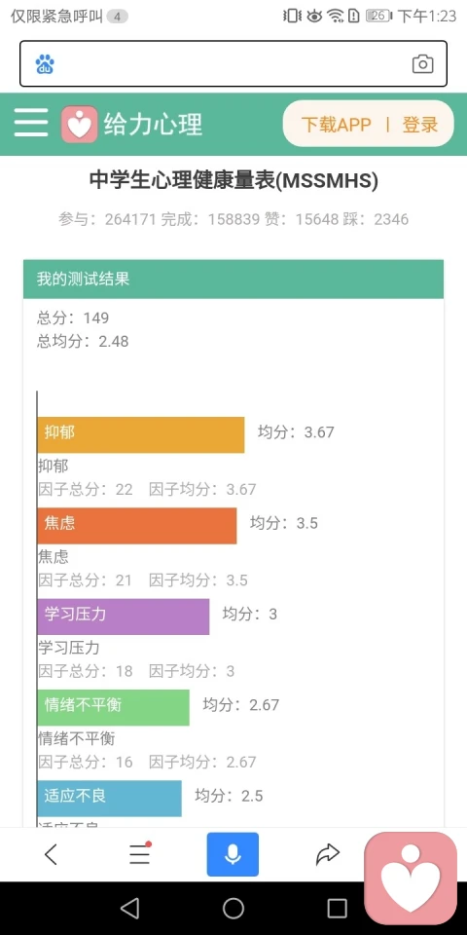467x935 pixels.
Task: Select the dark orange 焦虑 bar
Action: point(136,525)
